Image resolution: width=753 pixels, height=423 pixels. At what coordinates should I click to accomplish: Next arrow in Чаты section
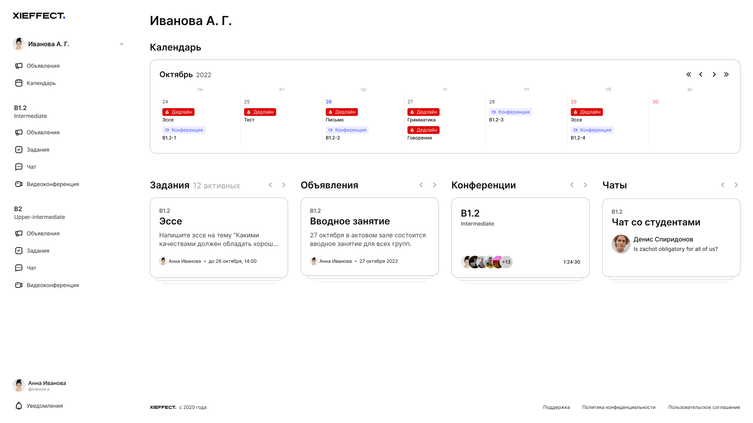point(736,185)
